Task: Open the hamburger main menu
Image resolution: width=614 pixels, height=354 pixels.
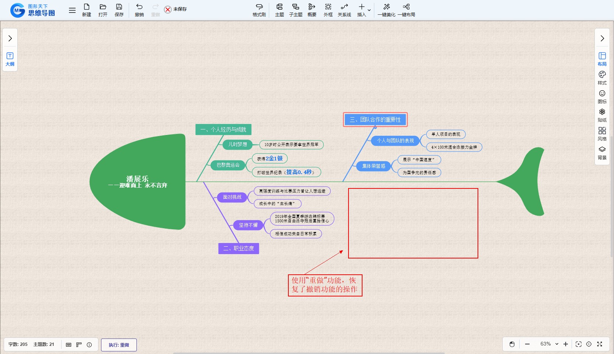Action: (x=72, y=10)
